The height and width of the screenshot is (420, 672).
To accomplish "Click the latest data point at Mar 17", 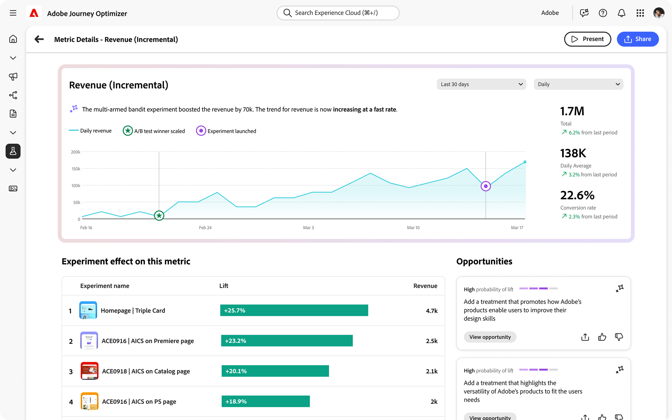I will pyautogui.click(x=525, y=162).
